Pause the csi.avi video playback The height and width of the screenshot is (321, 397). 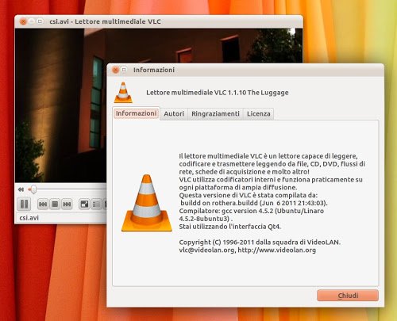point(24,204)
